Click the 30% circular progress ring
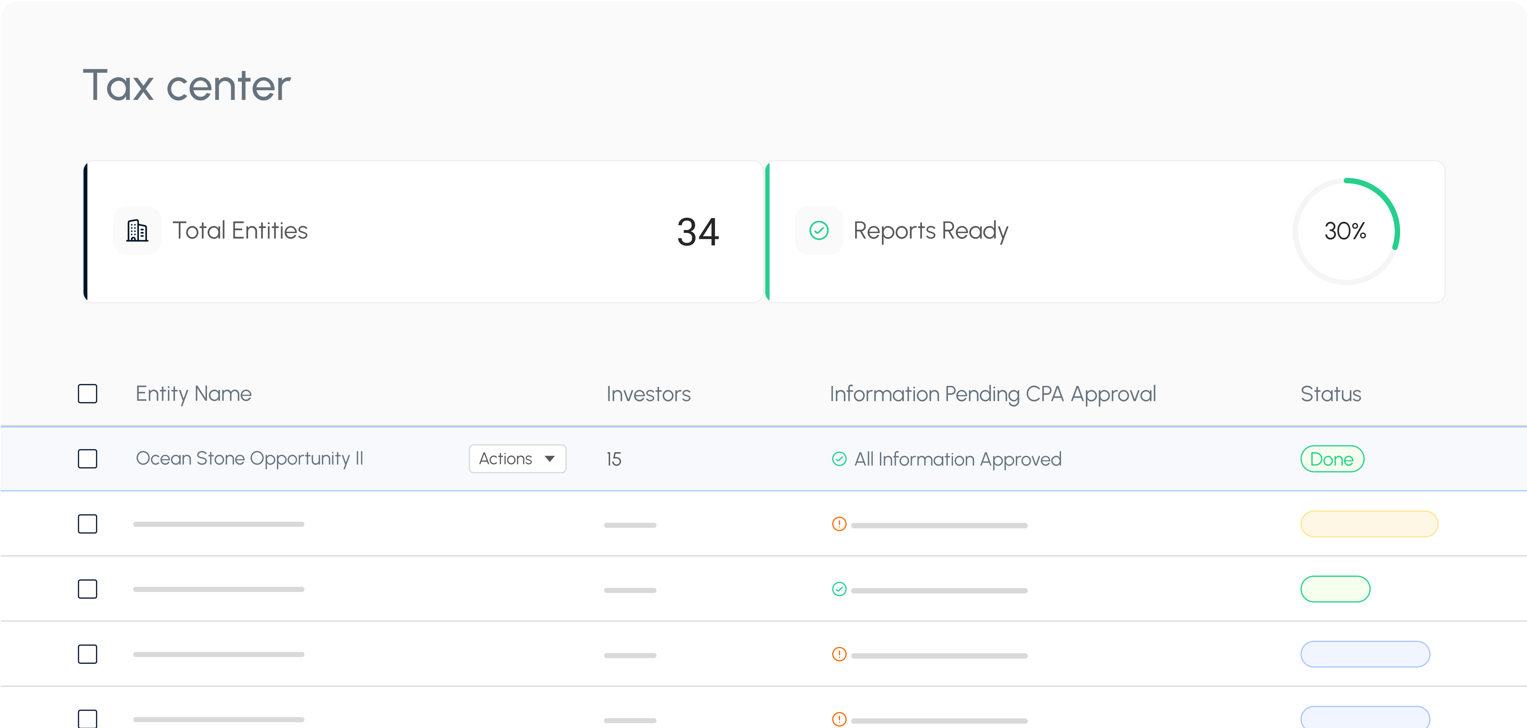 (1346, 231)
